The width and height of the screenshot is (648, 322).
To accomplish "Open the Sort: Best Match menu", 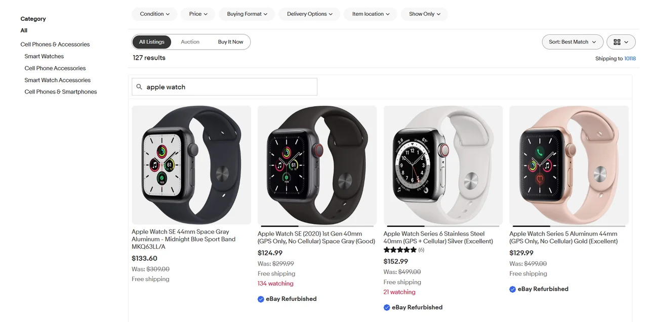I will [x=572, y=42].
